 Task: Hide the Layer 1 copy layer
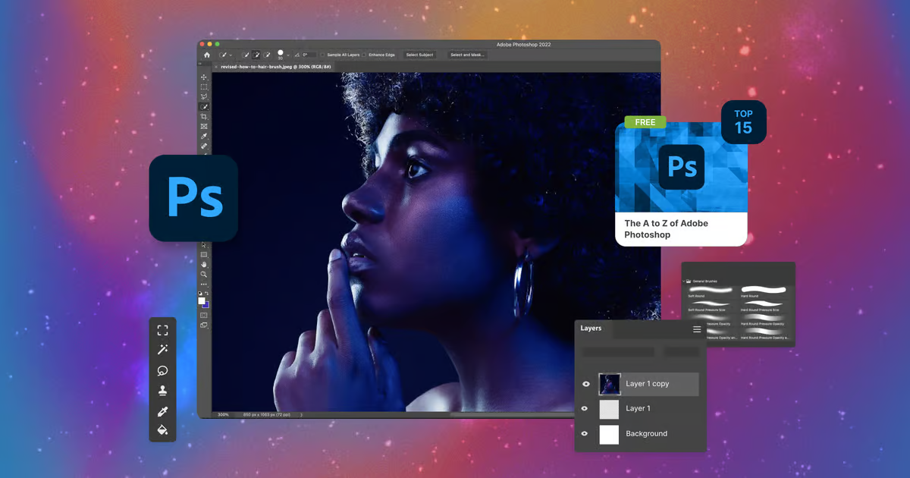[585, 384]
